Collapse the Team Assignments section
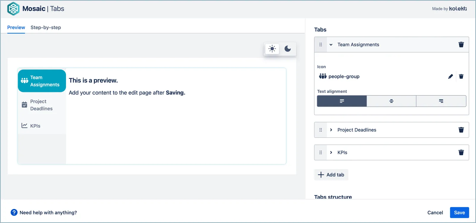476x223 pixels. (331, 45)
